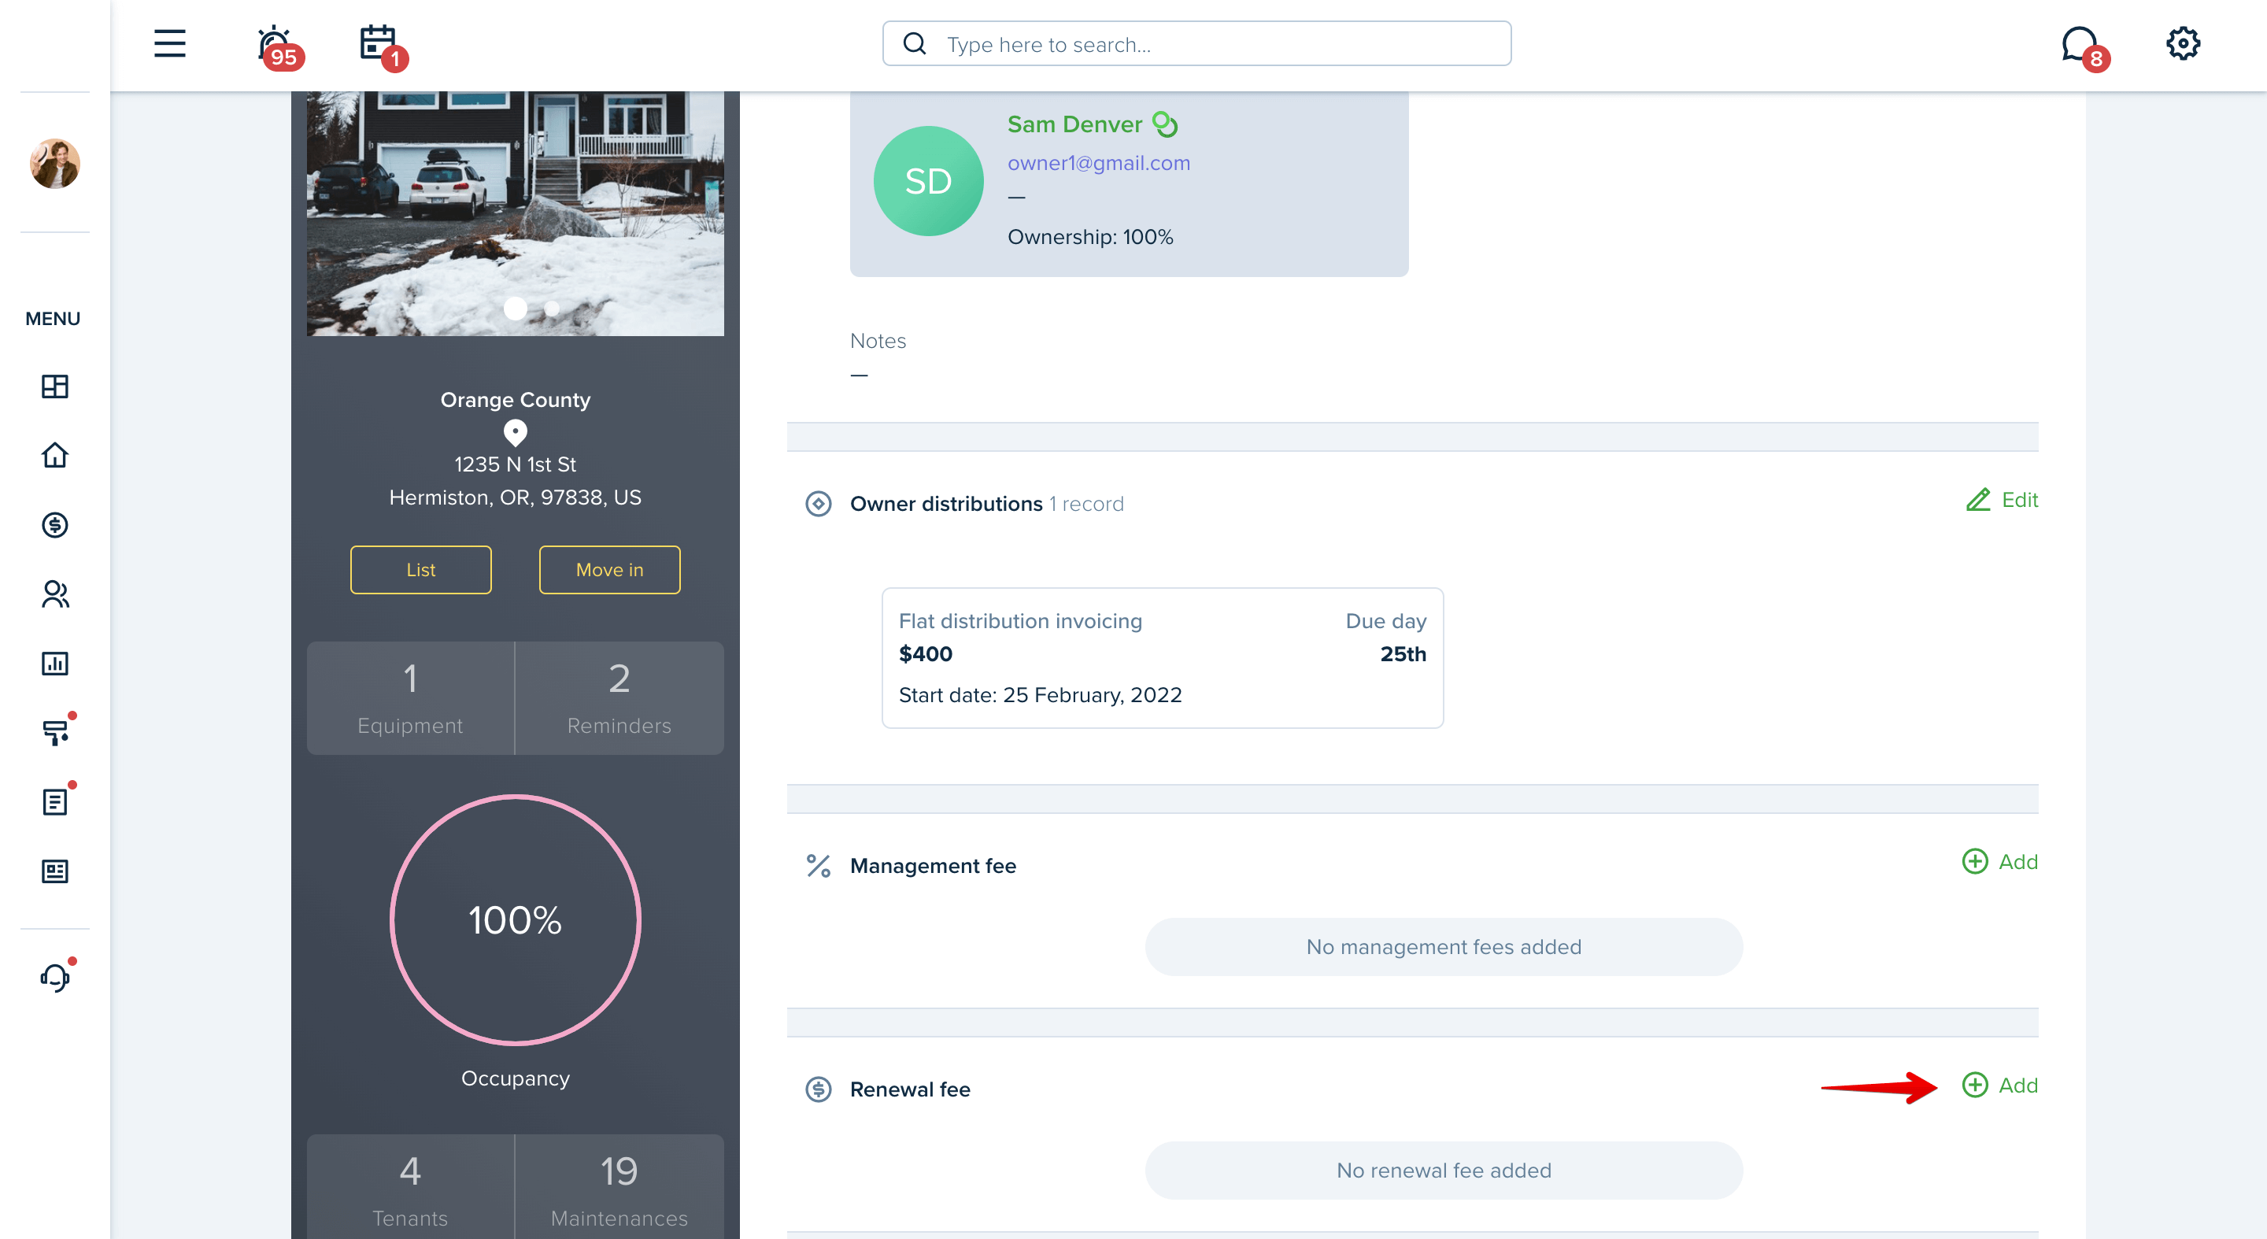Open the 4 Tenants tile
Viewport: 2267px width, 1239px height.
(x=410, y=1187)
